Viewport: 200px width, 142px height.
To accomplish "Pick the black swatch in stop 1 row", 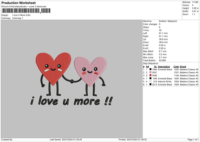I will [151, 69].
